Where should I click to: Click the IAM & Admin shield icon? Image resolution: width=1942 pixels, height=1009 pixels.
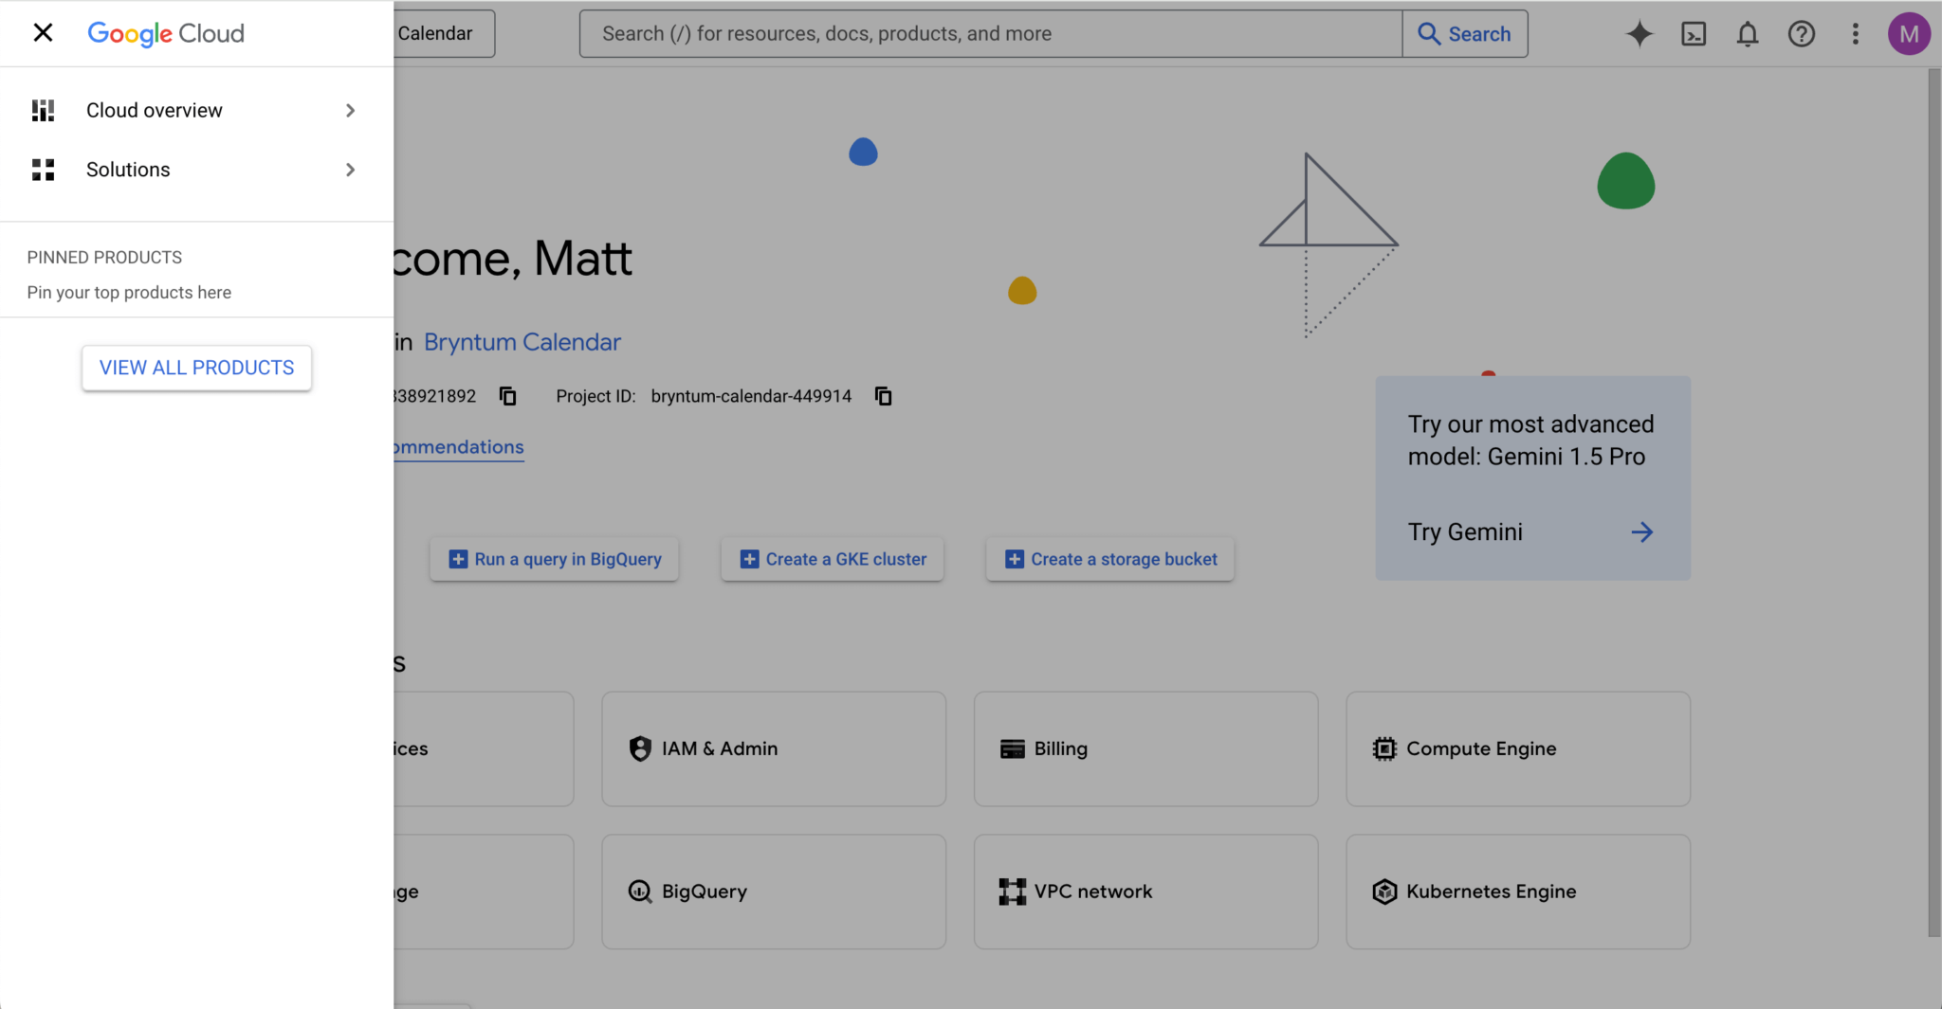pyautogui.click(x=640, y=748)
